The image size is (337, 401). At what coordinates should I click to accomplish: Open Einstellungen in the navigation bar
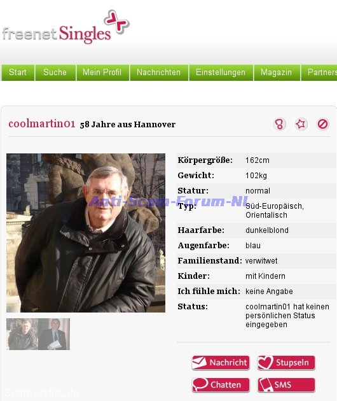point(221,73)
